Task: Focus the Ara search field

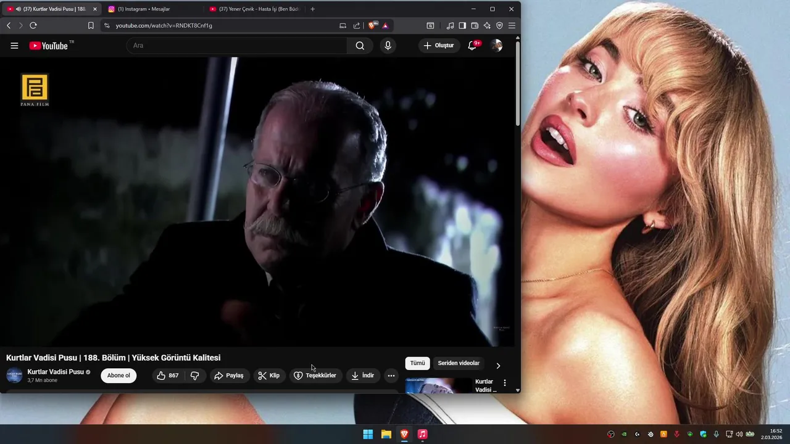Action: click(x=237, y=46)
